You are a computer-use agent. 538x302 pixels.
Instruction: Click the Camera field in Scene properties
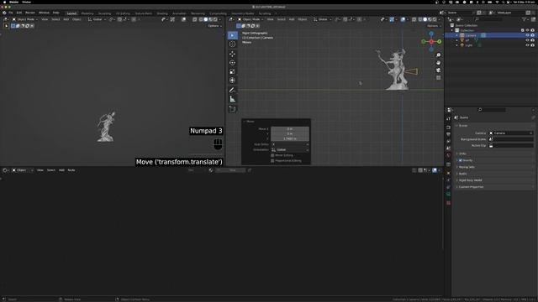click(x=511, y=133)
